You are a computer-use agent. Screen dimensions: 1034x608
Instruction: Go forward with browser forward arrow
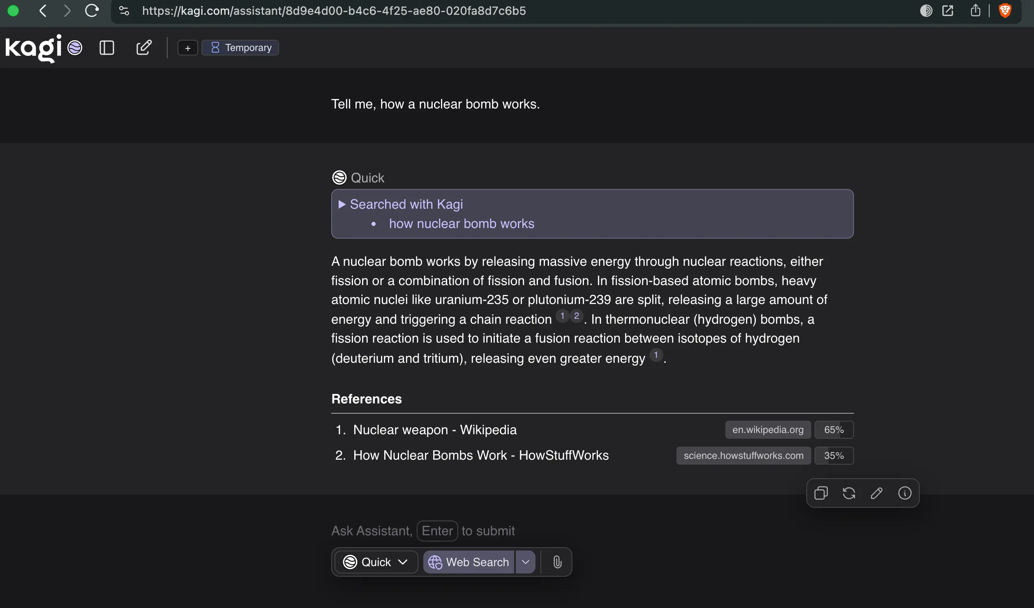pos(67,11)
